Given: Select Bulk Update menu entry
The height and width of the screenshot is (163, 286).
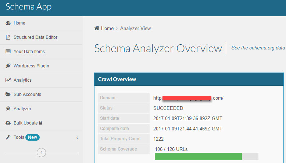Looking at the screenshot, I should 42,123.
